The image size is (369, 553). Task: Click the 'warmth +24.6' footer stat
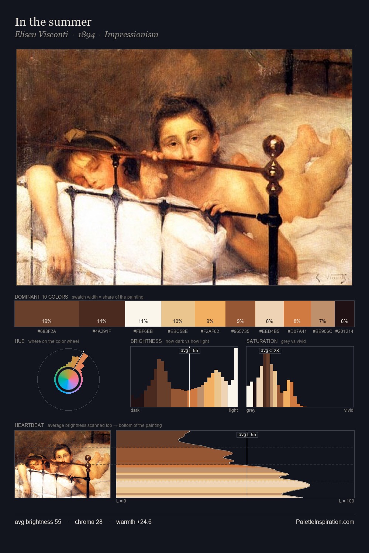point(134,522)
